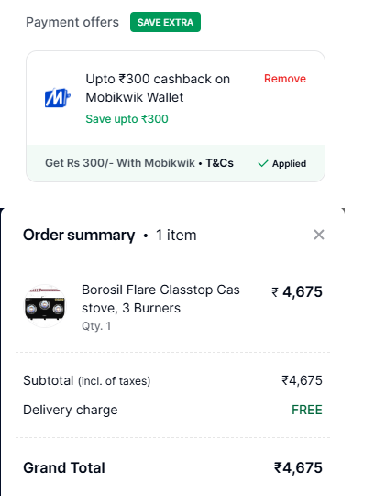The height and width of the screenshot is (504, 375).
Task: Click the Grand Total amount ₹4,675
Action: [x=298, y=467]
